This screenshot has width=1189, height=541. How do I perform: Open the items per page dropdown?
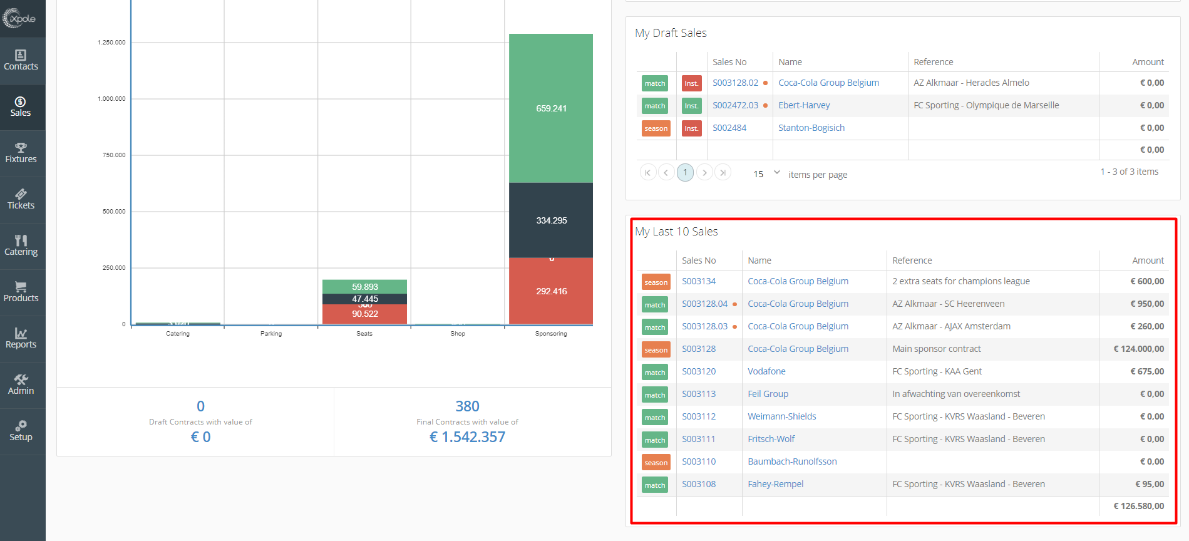pos(767,173)
